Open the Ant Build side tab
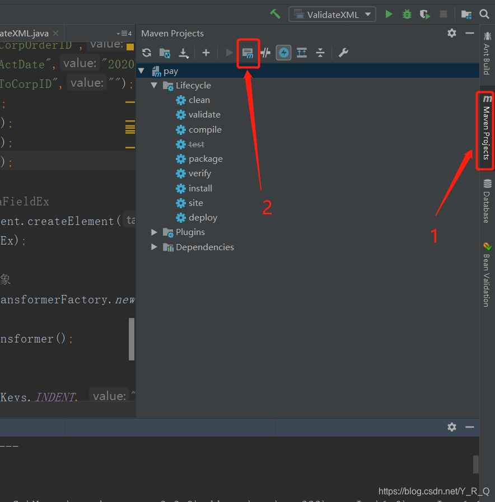 click(487, 54)
